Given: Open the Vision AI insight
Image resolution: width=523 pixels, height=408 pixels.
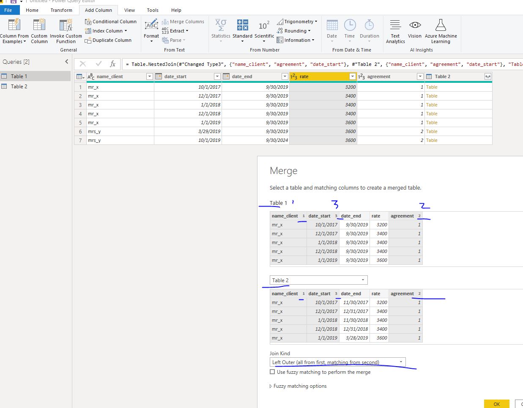Looking at the screenshot, I should click(x=415, y=30).
